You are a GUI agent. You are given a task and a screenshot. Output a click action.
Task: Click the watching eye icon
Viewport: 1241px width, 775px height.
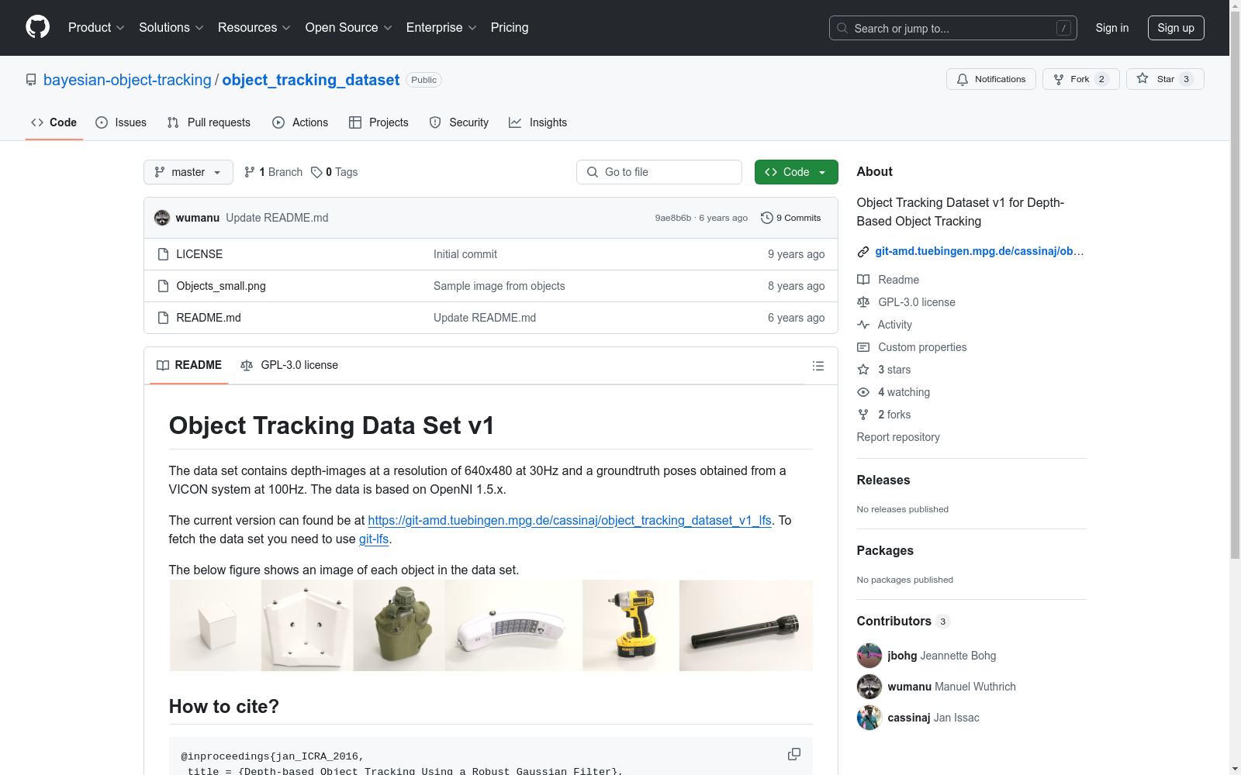coord(863,392)
